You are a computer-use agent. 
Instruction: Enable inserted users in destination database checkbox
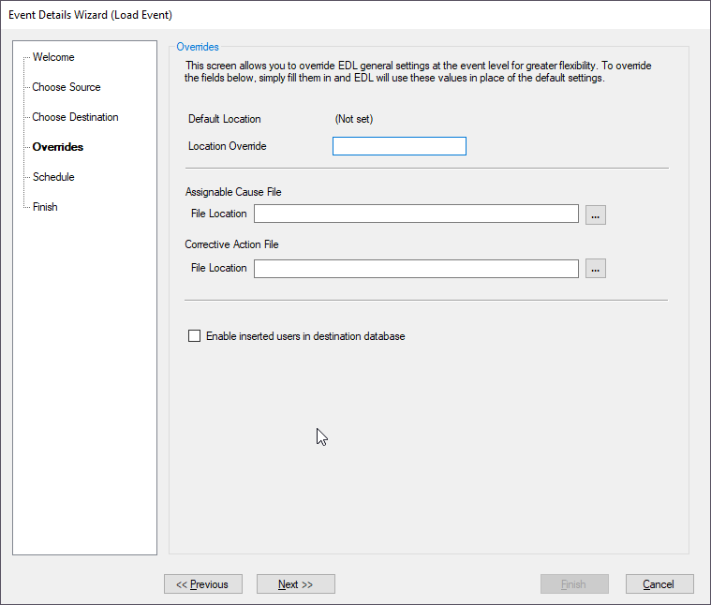tap(194, 336)
